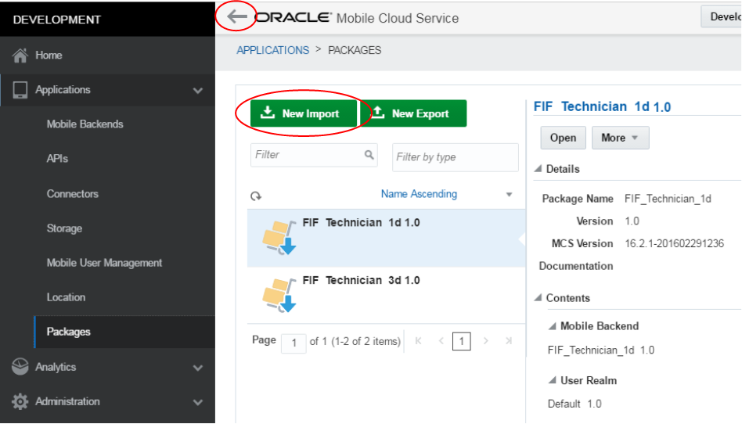The image size is (742, 424).
Task: Open Storage in the sidebar
Action: click(x=64, y=228)
